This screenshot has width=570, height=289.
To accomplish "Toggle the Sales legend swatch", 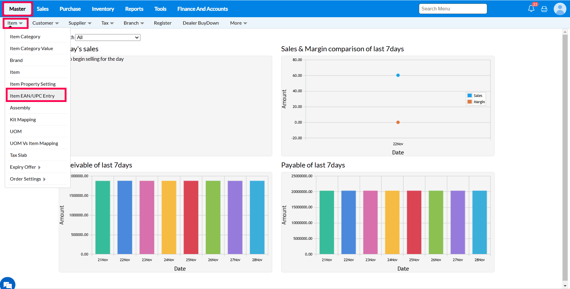I will tap(470, 95).
